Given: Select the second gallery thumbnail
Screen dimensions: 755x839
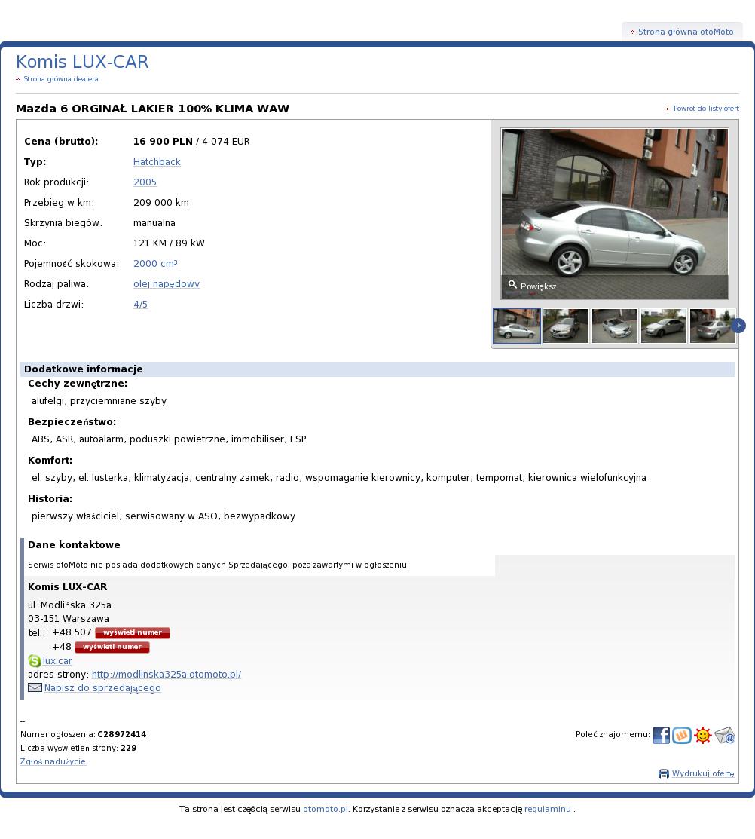Looking at the screenshot, I should [x=566, y=326].
